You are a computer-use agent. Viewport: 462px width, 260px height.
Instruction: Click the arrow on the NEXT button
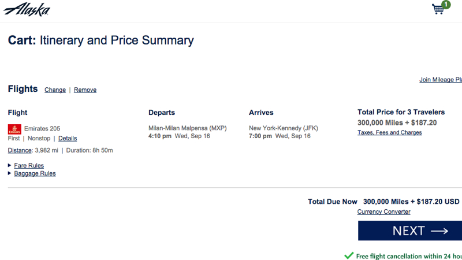[439, 231]
